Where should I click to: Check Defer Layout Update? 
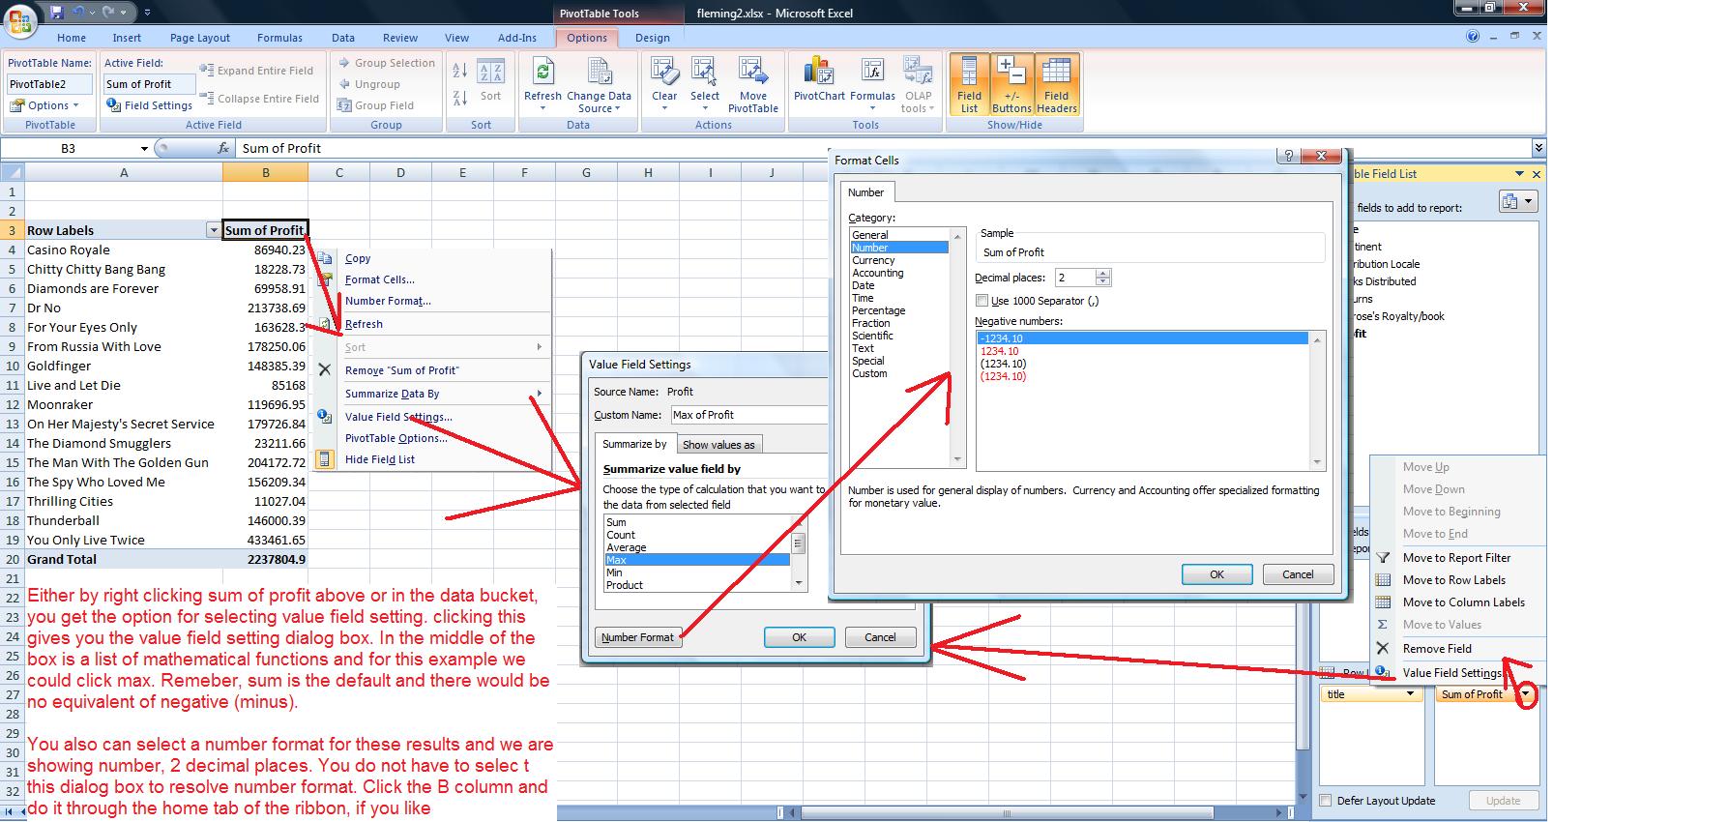(x=1326, y=801)
